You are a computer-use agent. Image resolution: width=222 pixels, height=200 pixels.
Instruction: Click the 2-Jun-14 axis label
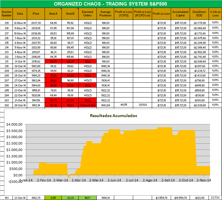pyautogui.click(x=114, y=180)
